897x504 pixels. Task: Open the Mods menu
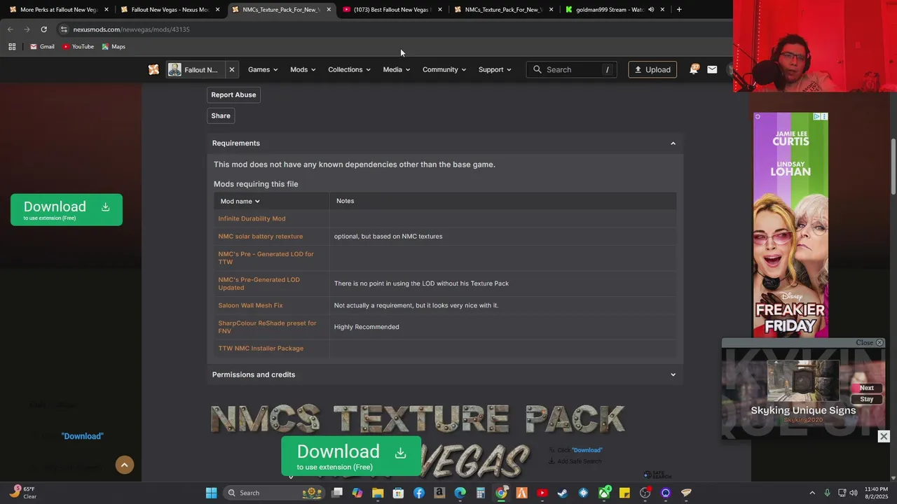click(x=303, y=69)
